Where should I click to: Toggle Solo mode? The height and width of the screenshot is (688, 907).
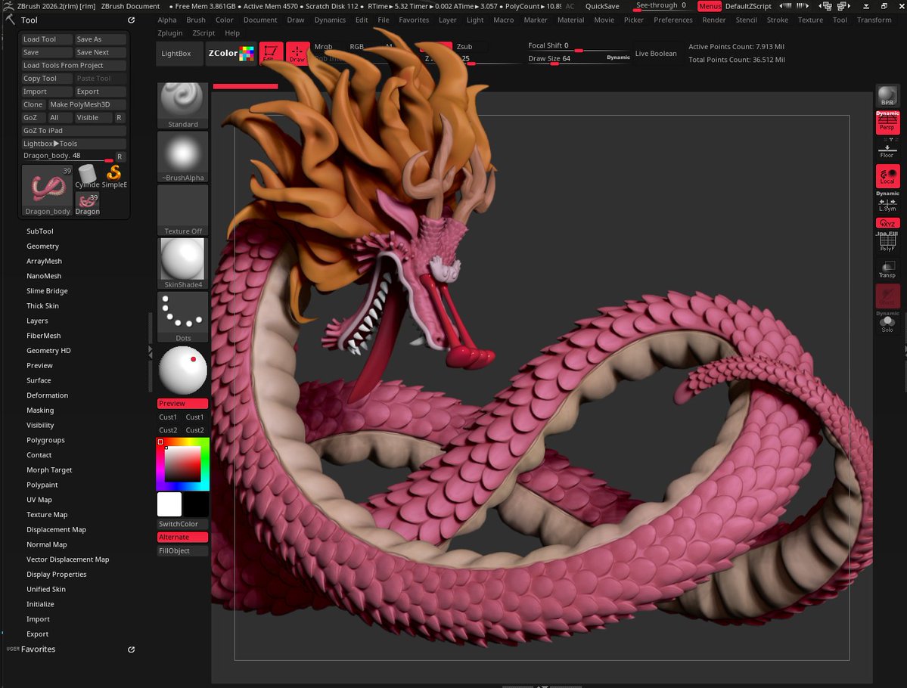[x=887, y=324]
